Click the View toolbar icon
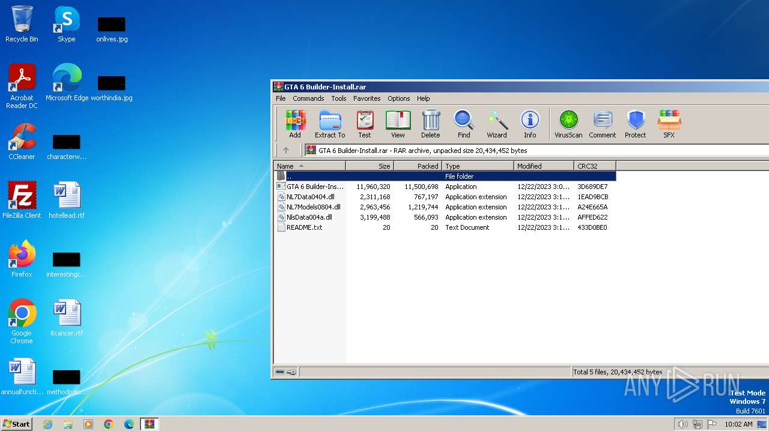769x432 pixels. tap(398, 124)
